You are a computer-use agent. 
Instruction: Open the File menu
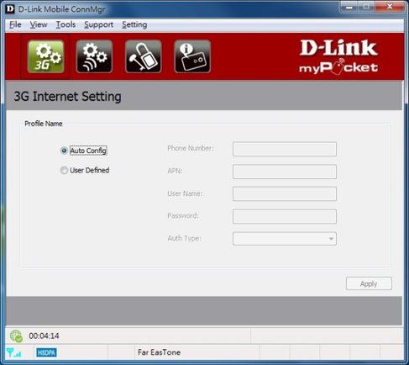click(15, 24)
